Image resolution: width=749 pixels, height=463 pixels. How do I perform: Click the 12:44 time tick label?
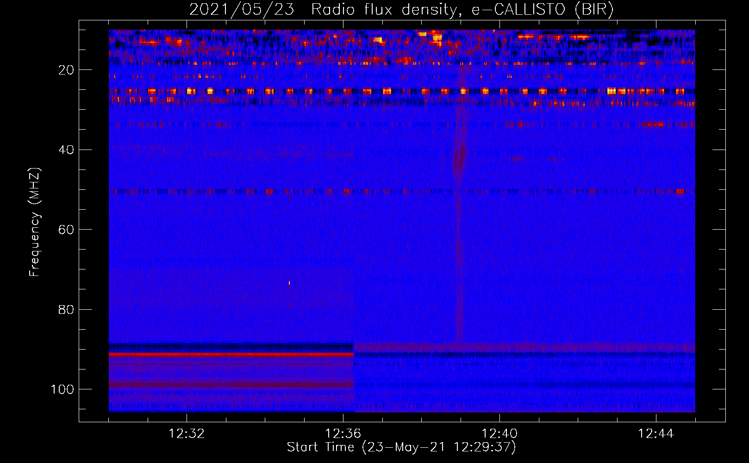656,434
